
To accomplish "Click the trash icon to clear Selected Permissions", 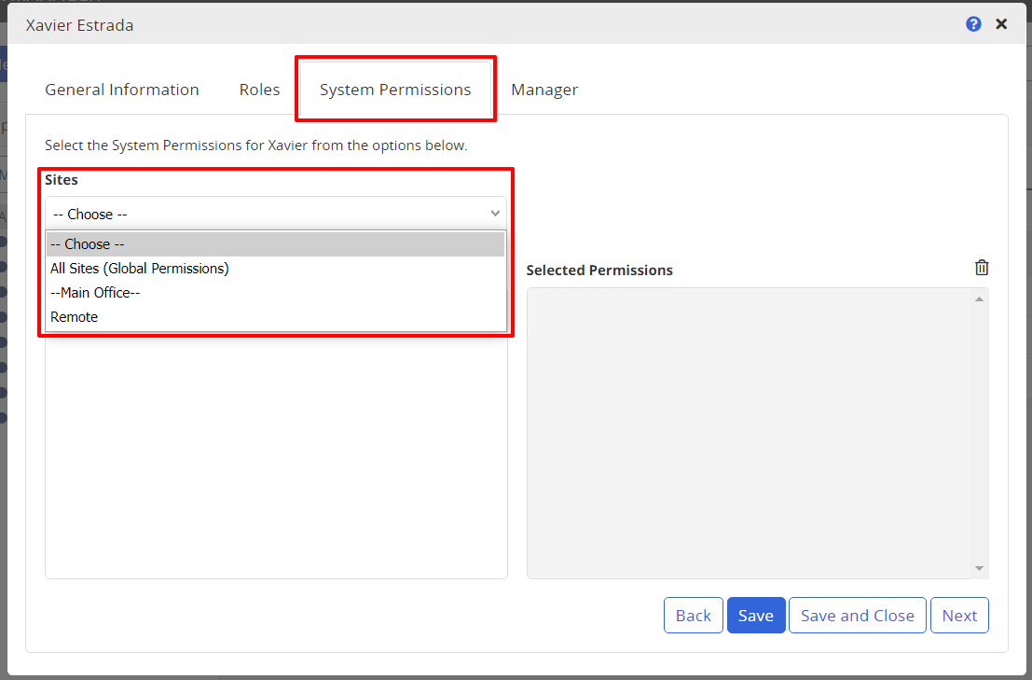I will (x=981, y=268).
